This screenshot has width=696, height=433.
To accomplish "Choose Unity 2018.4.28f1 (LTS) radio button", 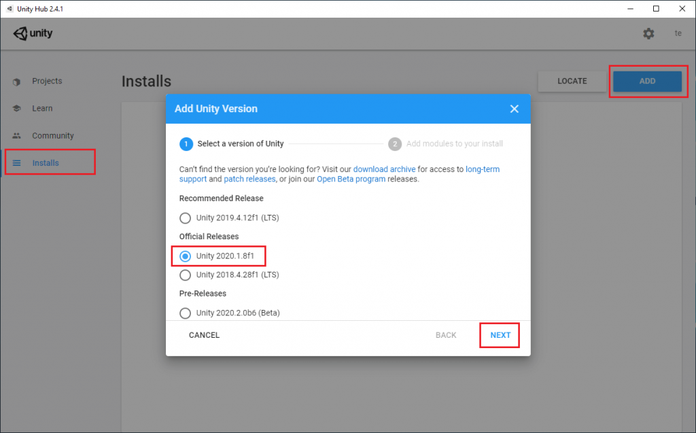I will 185,275.
